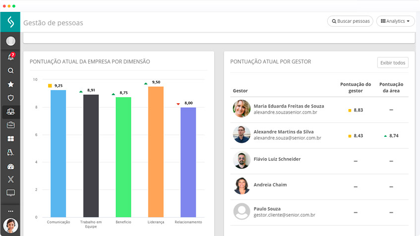Open user avatar at bottom of sidebar

click(x=10, y=226)
